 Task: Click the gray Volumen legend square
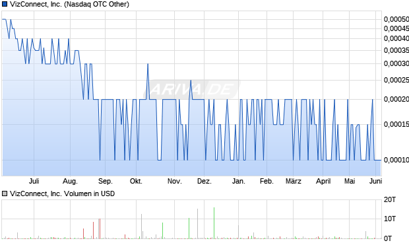(x=5, y=193)
